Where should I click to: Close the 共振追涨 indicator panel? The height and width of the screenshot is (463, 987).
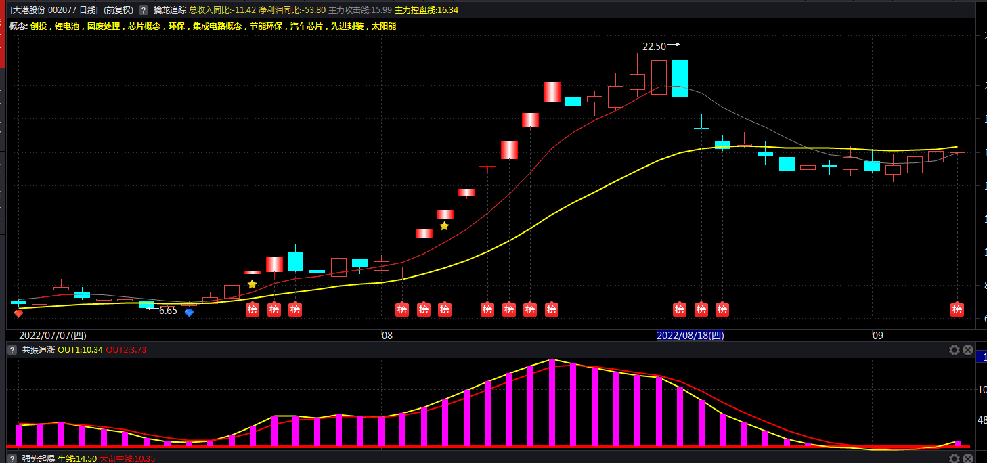coord(968,350)
